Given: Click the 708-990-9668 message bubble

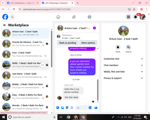Looking at the screenshot, I should tap(71, 97).
